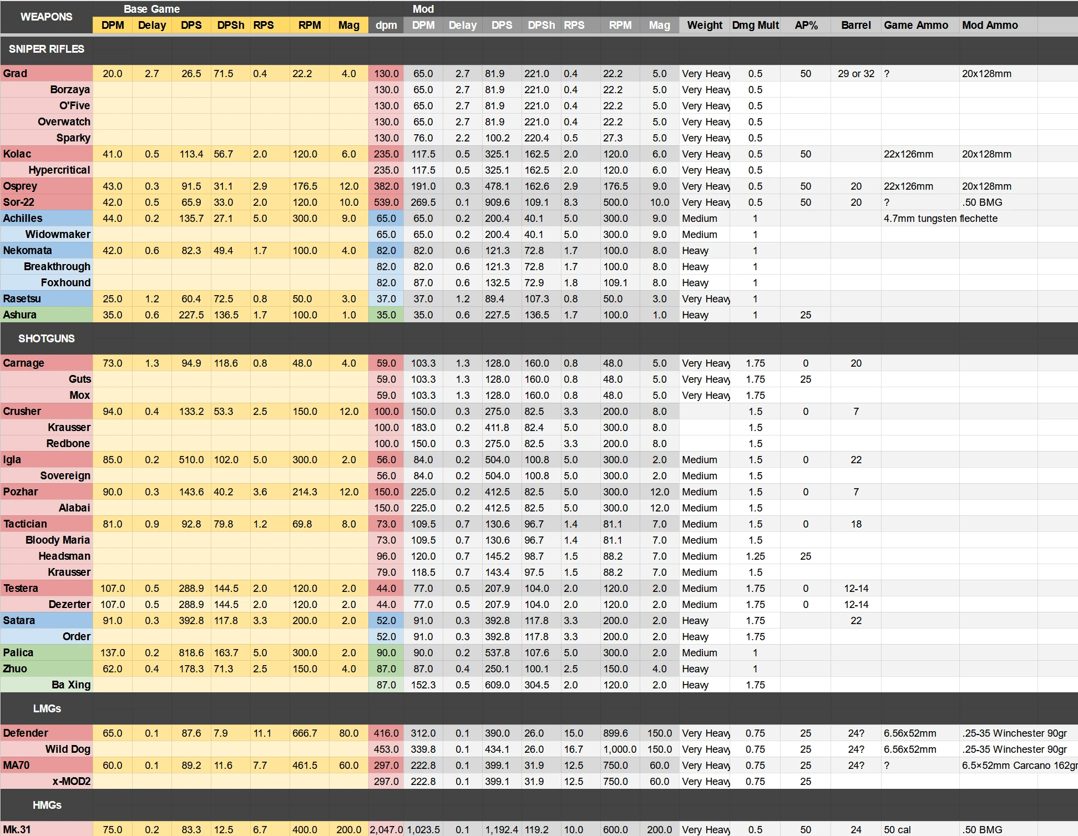Screen dimensions: 1078x836
Task: Select the Kolac row label
Action: 46,154
